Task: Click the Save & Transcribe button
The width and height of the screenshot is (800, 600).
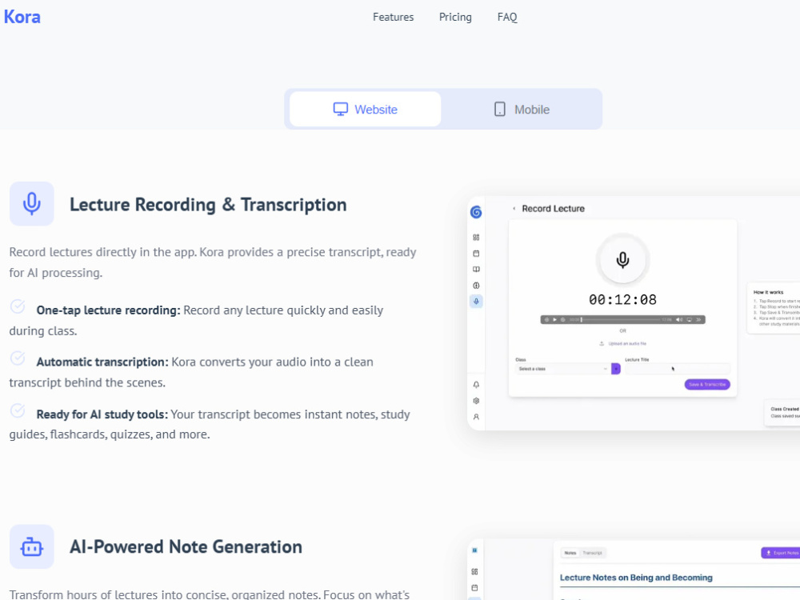Action: (x=707, y=385)
